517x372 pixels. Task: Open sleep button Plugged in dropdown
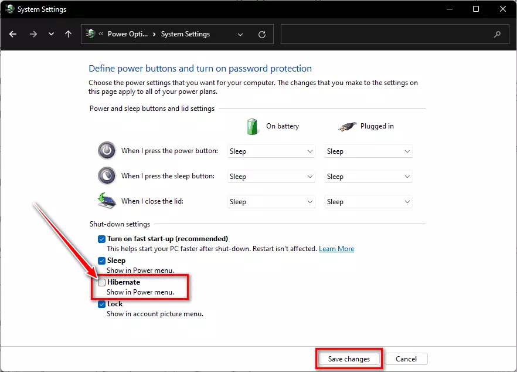368,177
